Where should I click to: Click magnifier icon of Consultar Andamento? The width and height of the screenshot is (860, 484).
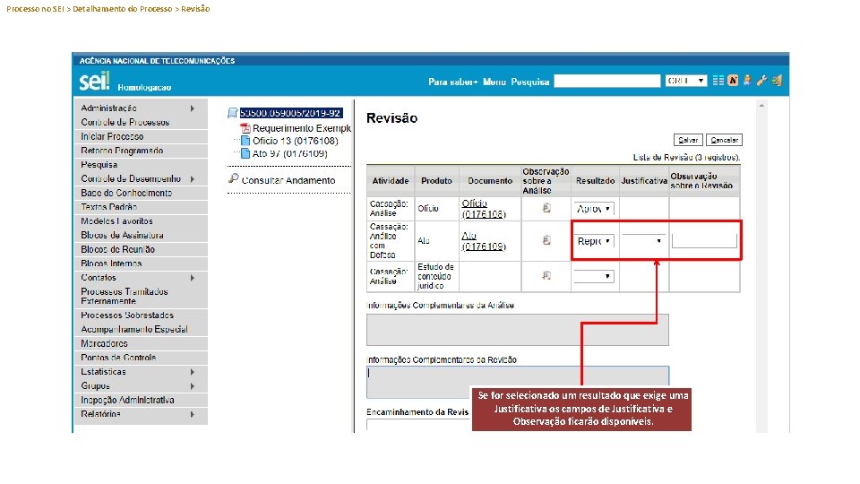click(x=234, y=179)
